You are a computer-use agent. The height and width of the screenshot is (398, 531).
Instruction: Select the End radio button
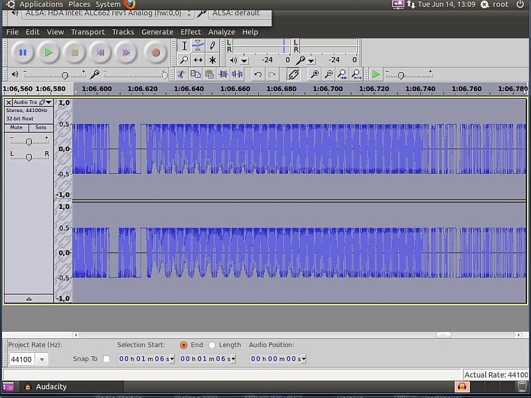click(x=184, y=345)
